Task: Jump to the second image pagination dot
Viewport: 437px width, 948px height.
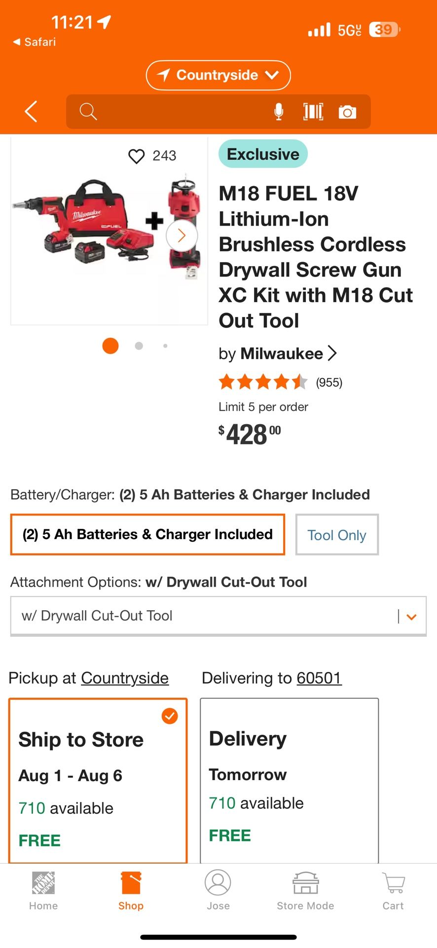Action: point(139,346)
